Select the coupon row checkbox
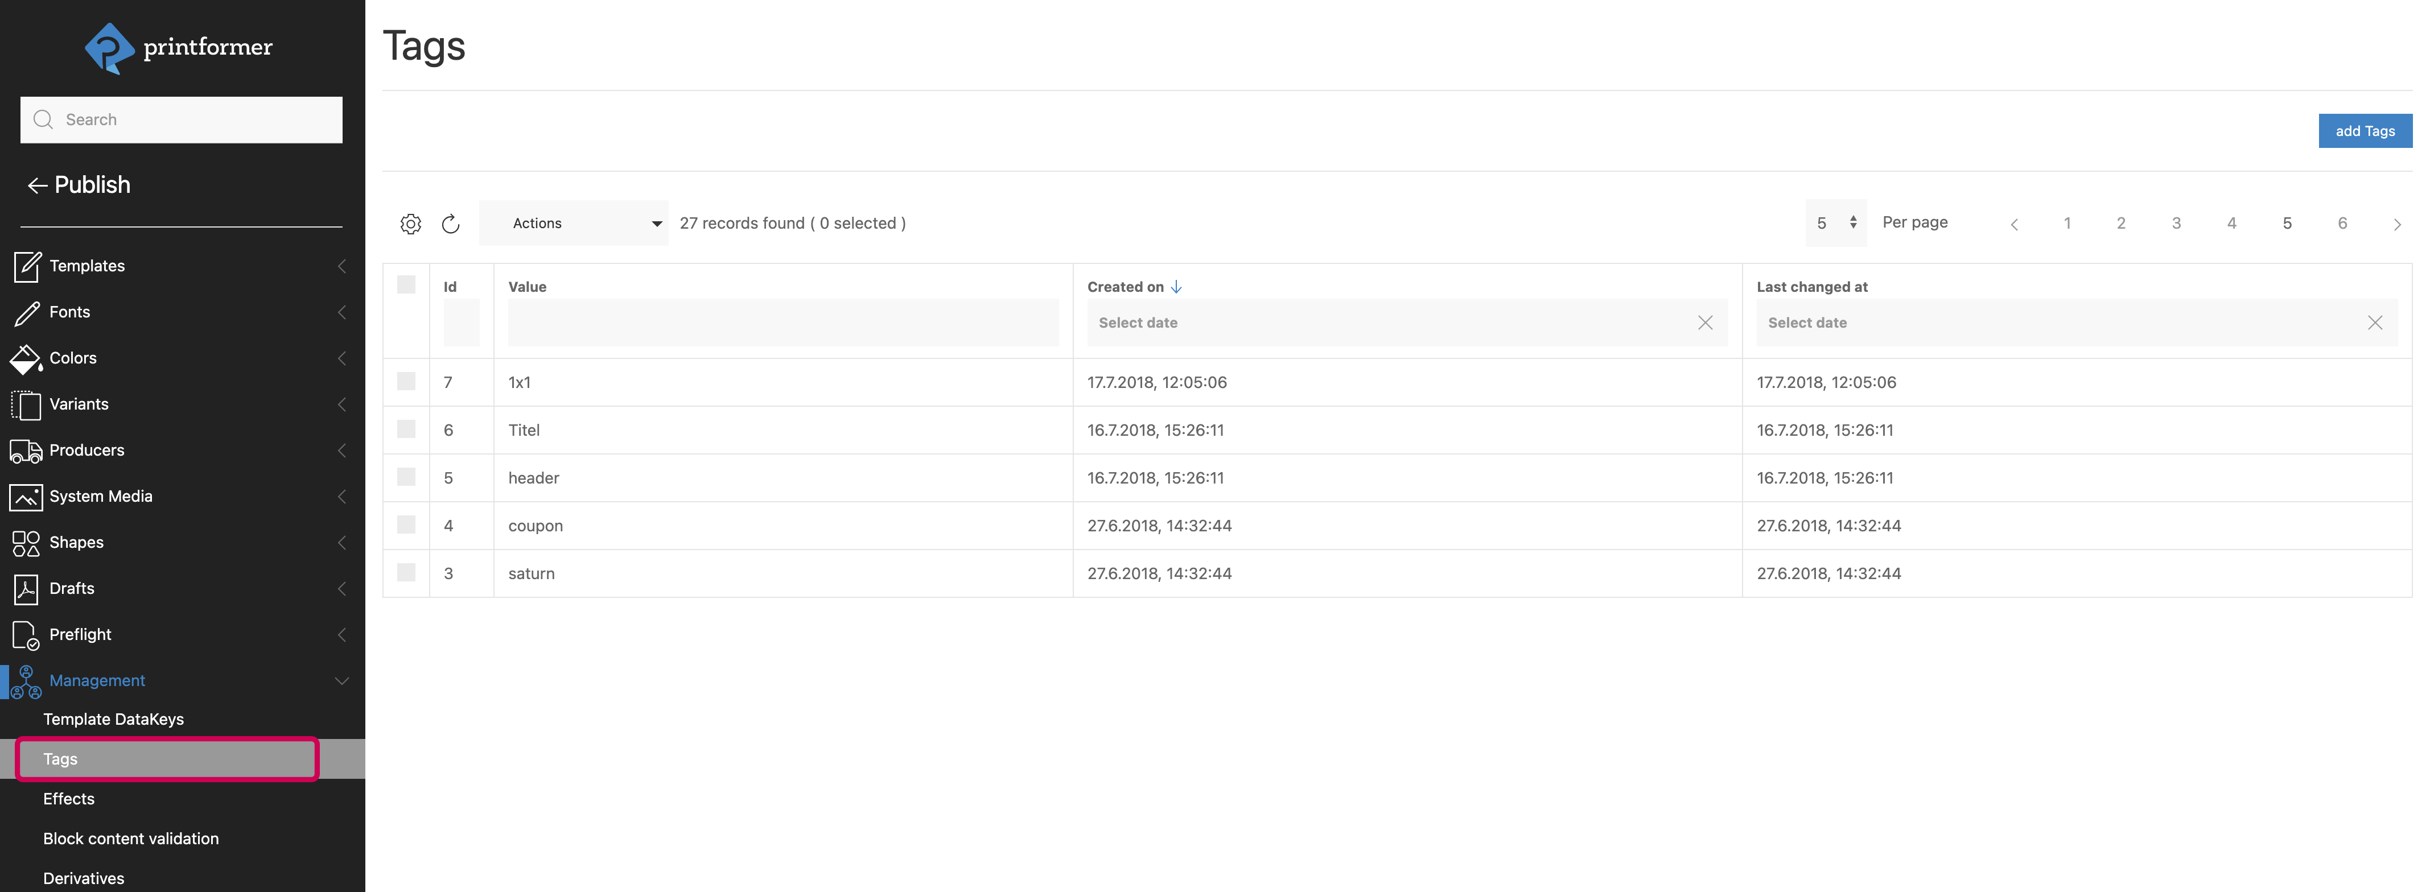The height and width of the screenshot is (892, 2430). coord(406,525)
